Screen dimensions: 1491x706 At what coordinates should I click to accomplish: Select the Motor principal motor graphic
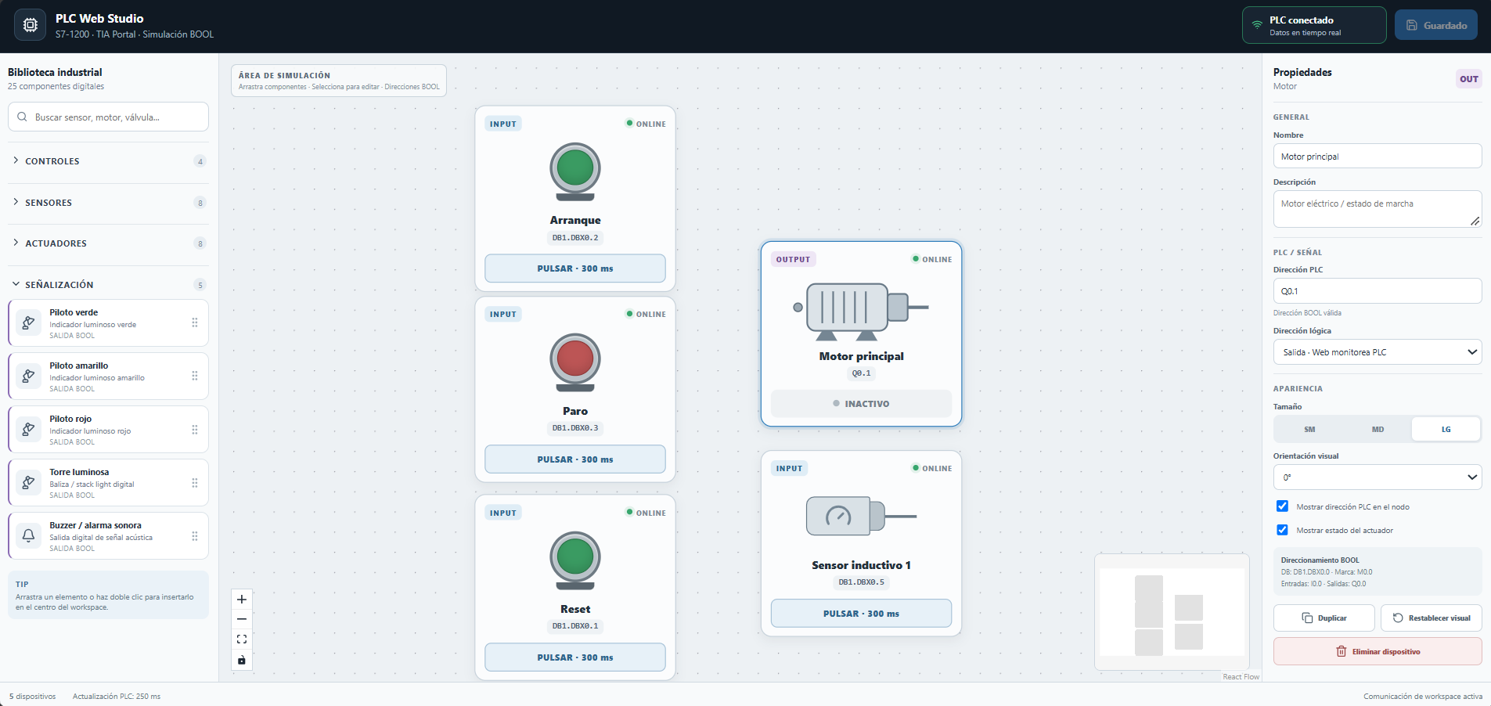861,312
